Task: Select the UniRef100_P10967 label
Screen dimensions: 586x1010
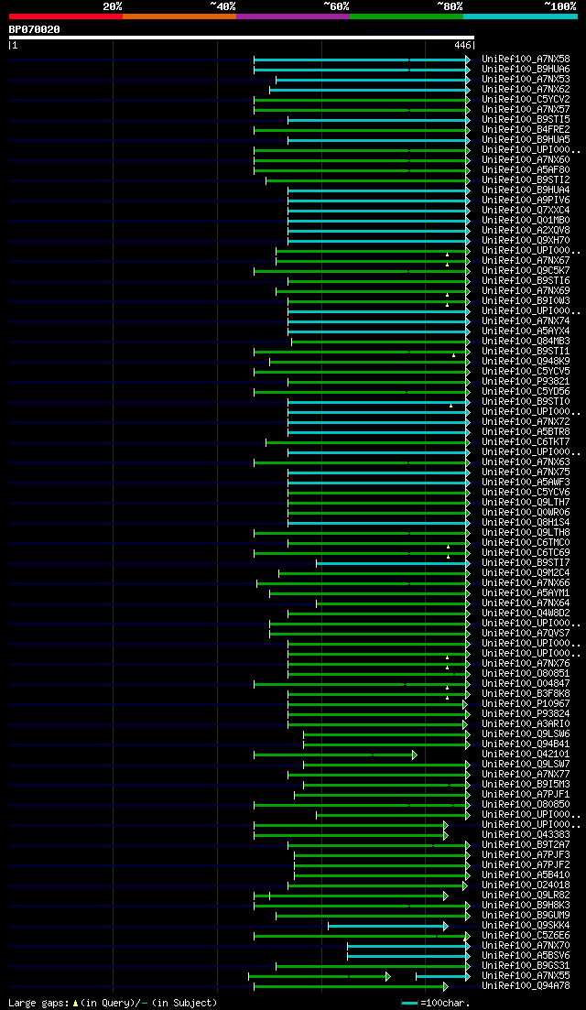Action: point(526,703)
